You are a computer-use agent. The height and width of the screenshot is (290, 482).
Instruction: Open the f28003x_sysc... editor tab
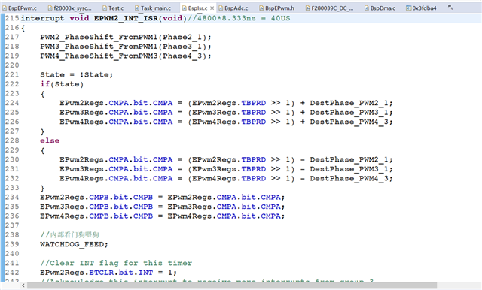coord(70,8)
